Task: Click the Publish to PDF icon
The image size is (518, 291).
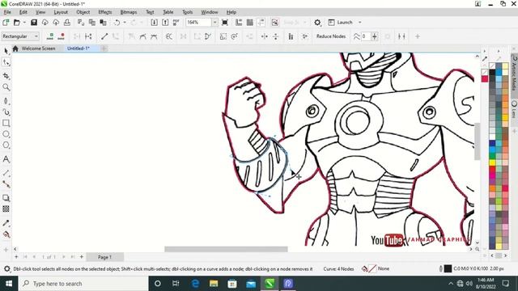Action: pyautogui.click(x=176, y=23)
